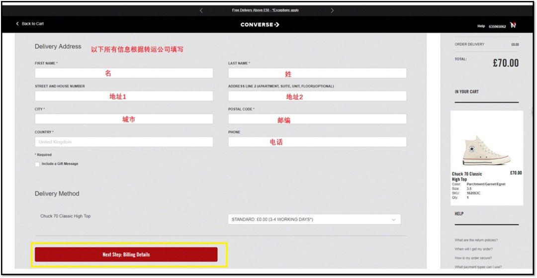
Task: Click the Delivery Address heading
Action: [x=58, y=47]
